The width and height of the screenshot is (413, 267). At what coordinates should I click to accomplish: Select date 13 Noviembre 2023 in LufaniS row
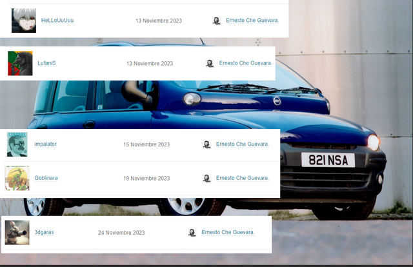pyautogui.click(x=150, y=63)
